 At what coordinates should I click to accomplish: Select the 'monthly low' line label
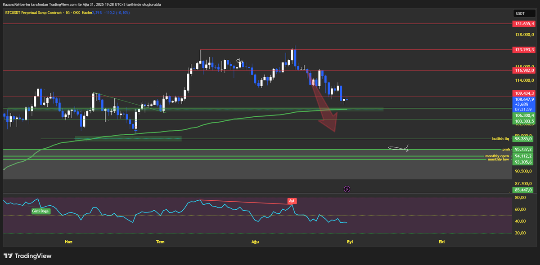[x=498, y=159]
